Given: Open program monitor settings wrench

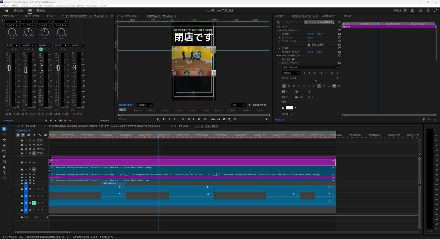Looking at the screenshot, I should tap(250, 105).
